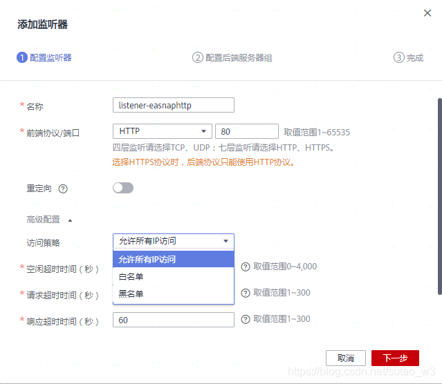Edit the 名称 field listener-easnaphttp
This screenshot has width=442, height=384.
174,105
